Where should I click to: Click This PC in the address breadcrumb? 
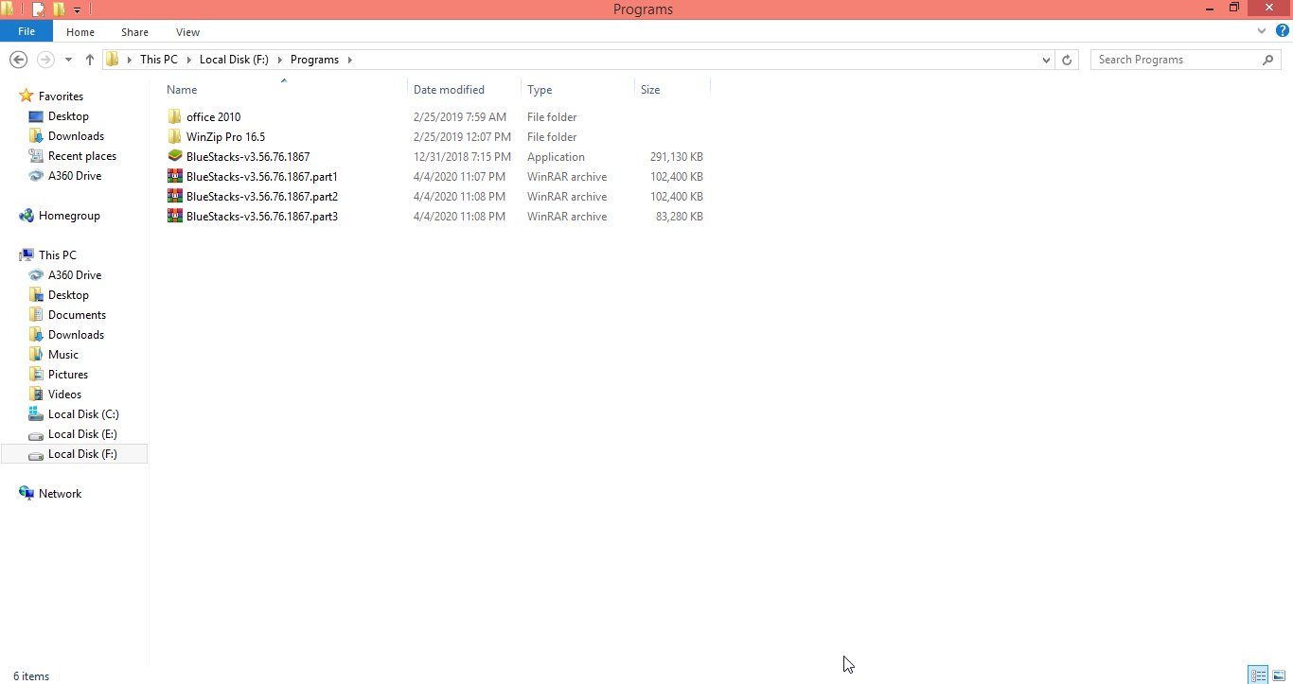tap(158, 60)
